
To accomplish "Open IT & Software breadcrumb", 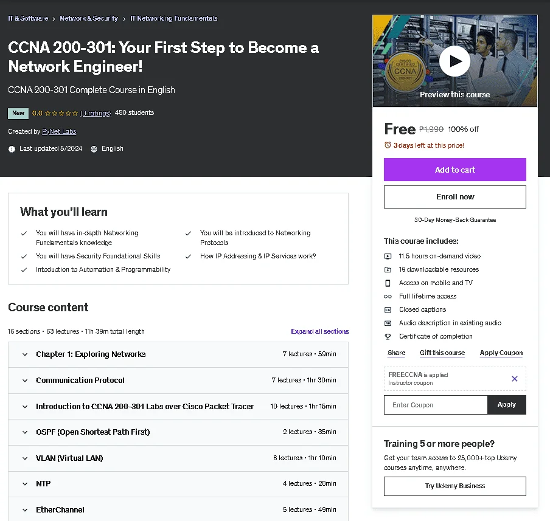I will pos(28,18).
